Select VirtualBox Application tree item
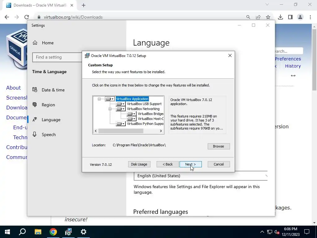The image size is (317, 238). [x=132, y=99]
